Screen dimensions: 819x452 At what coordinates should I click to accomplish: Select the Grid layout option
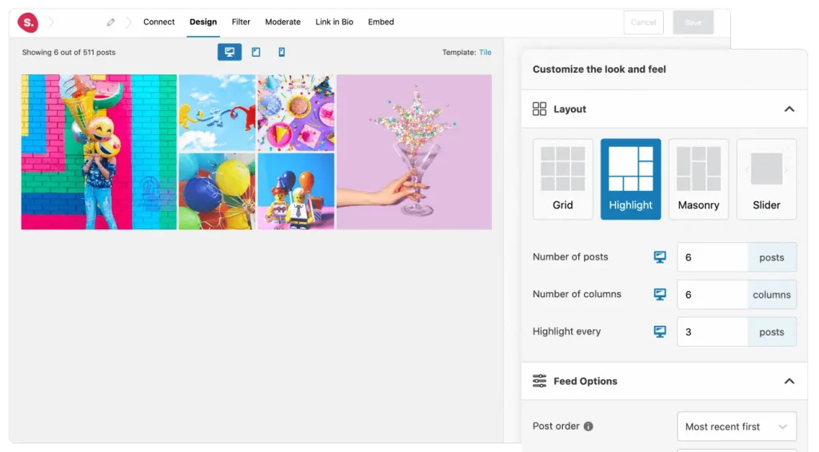[563, 179]
